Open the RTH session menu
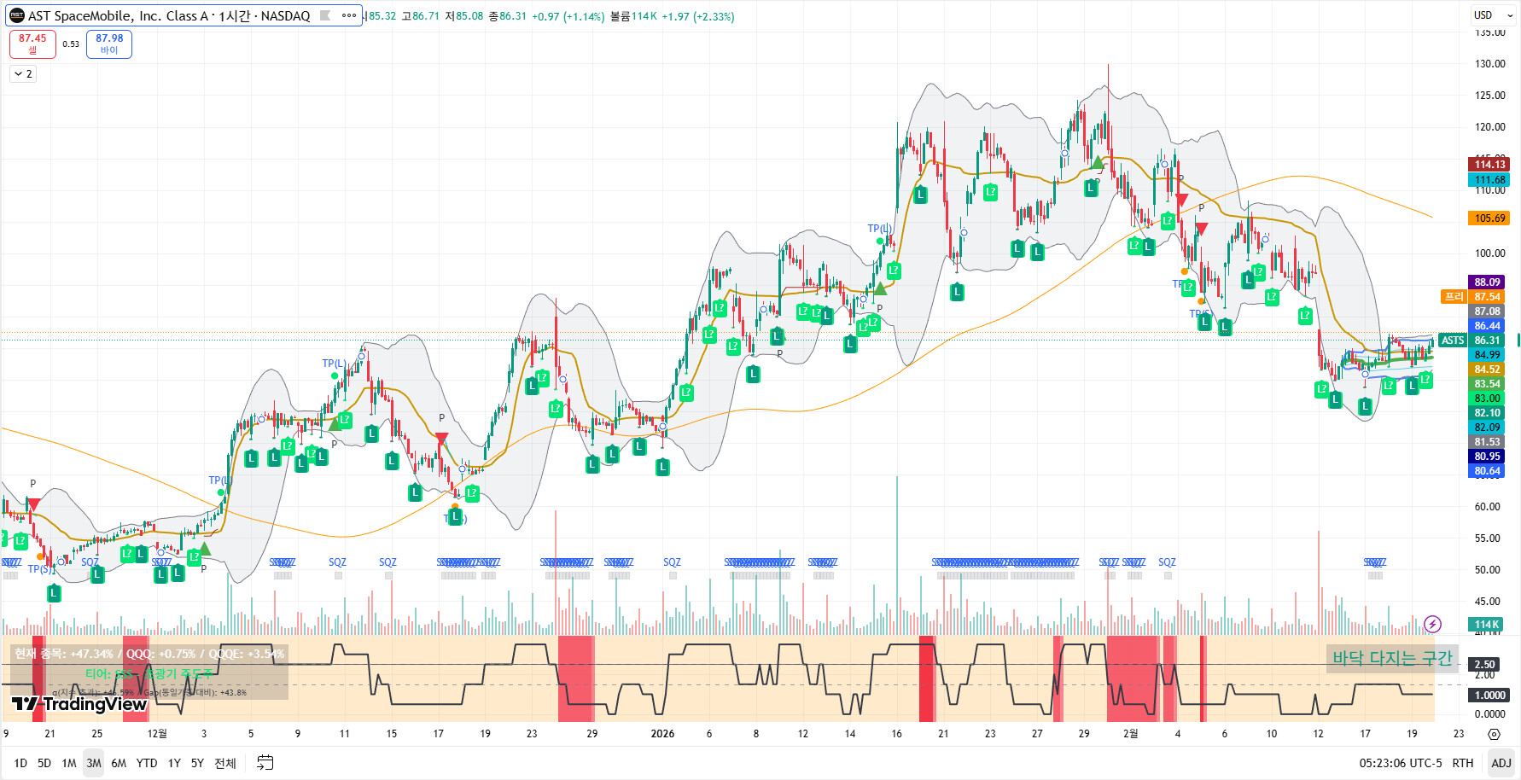1521x780 pixels. point(1463,763)
